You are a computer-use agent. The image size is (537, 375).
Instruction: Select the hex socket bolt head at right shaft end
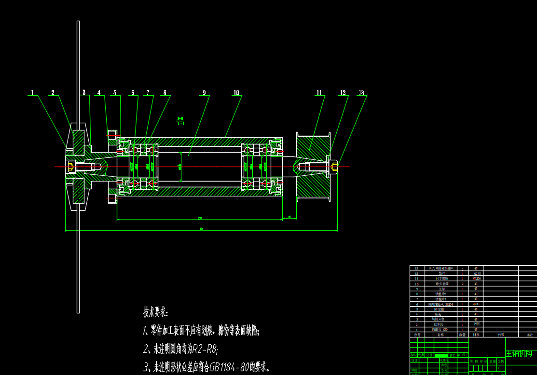334,167
